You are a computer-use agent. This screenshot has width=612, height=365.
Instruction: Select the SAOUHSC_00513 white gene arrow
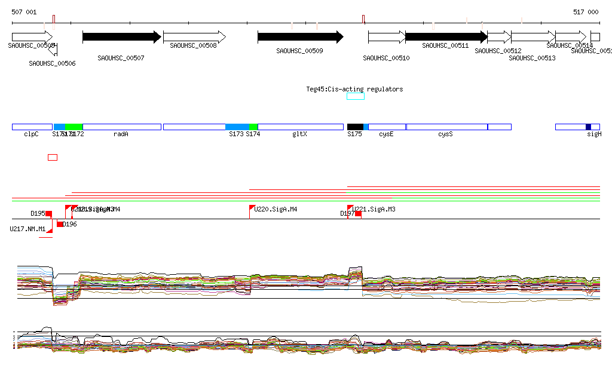pos(533,37)
